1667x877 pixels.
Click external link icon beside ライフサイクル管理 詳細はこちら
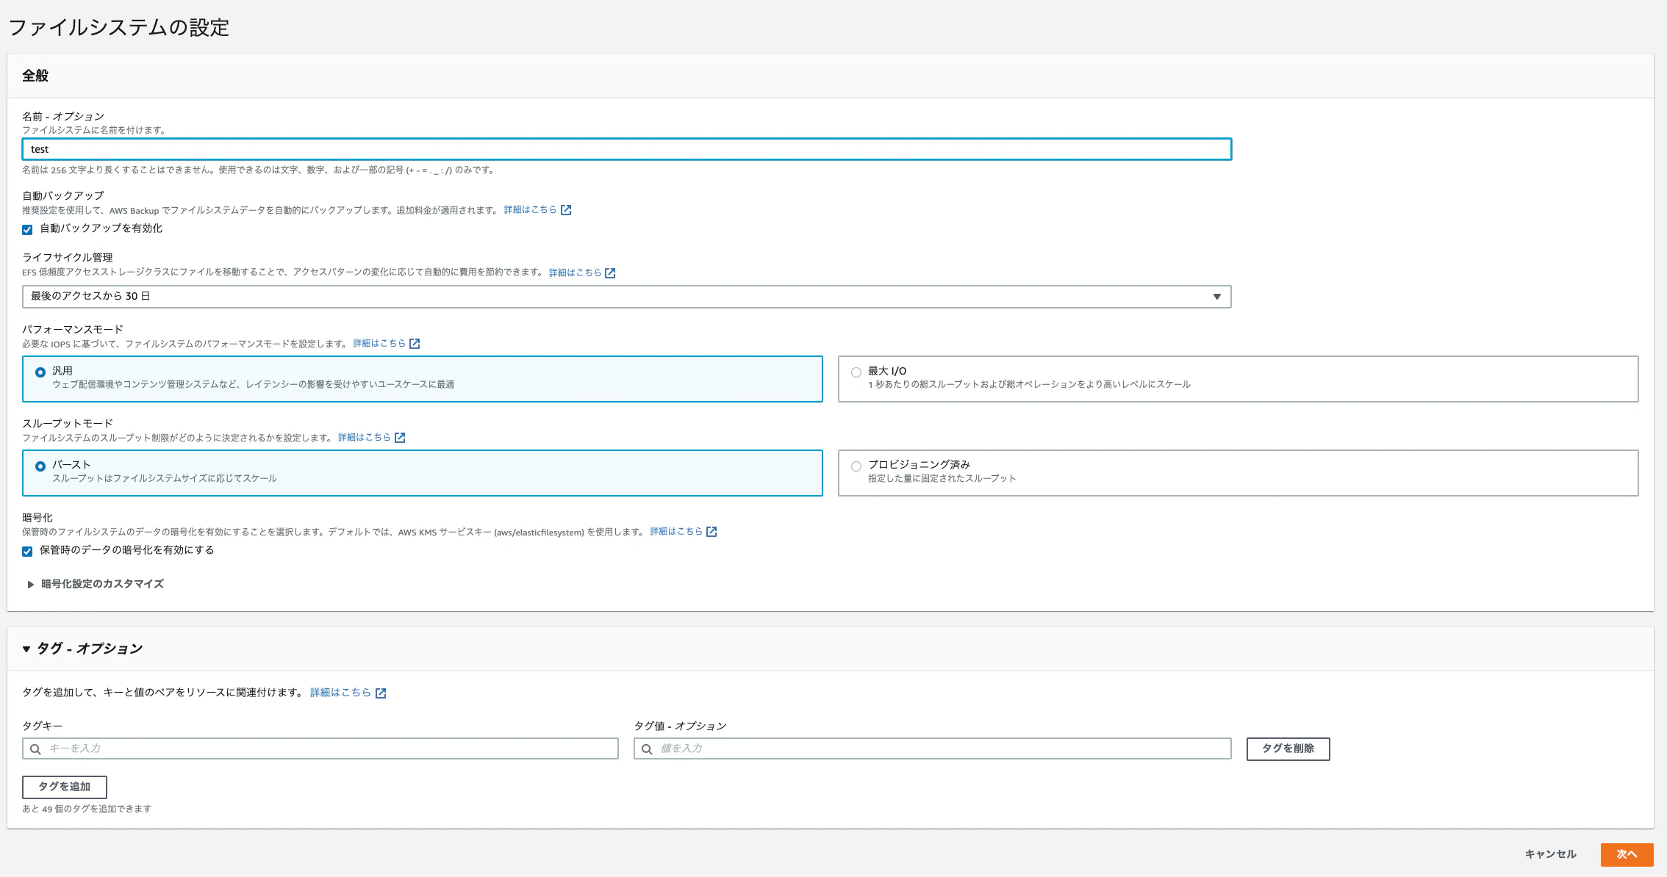[610, 273]
